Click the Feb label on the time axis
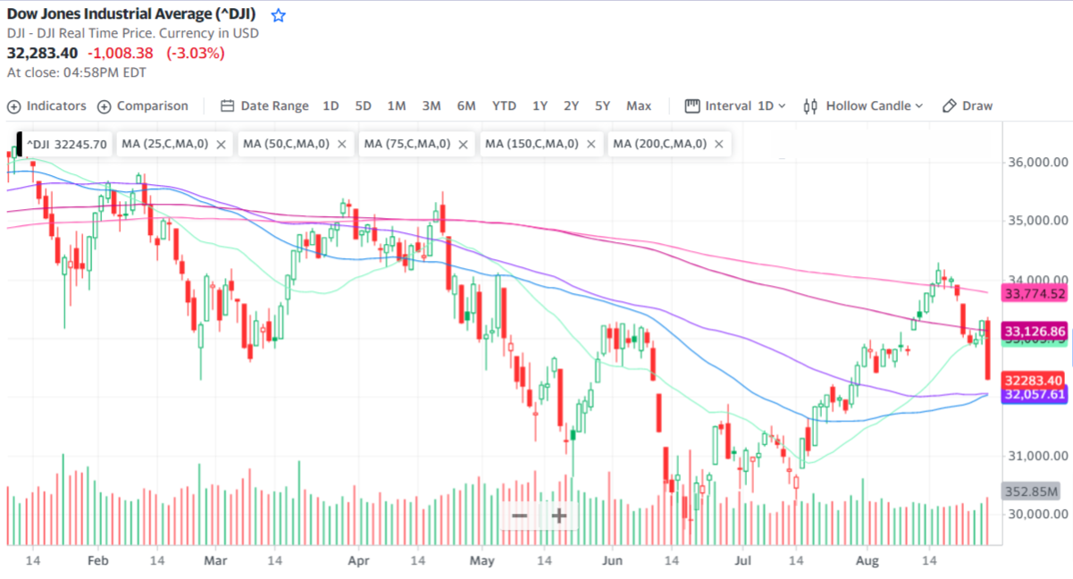Image resolution: width=1073 pixels, height=579 pixels. click(x=97, y=560)
